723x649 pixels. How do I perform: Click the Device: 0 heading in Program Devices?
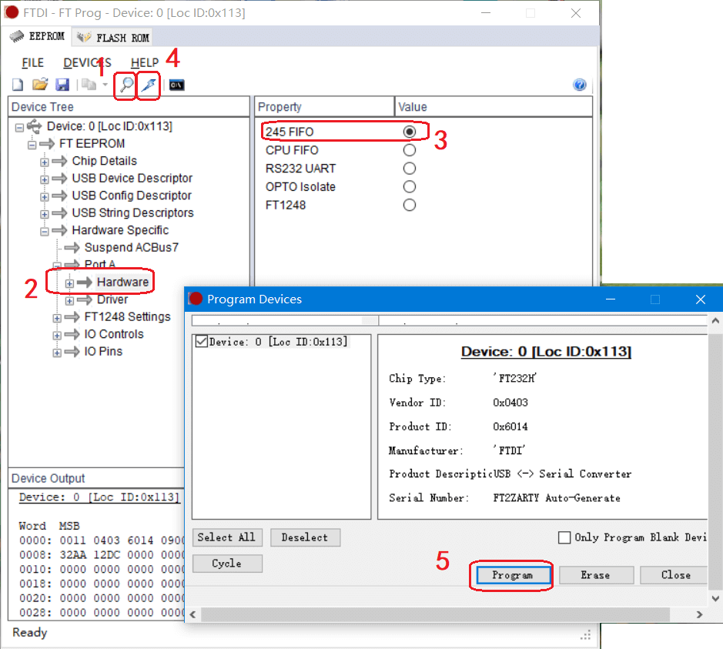(x=546, y=352)
